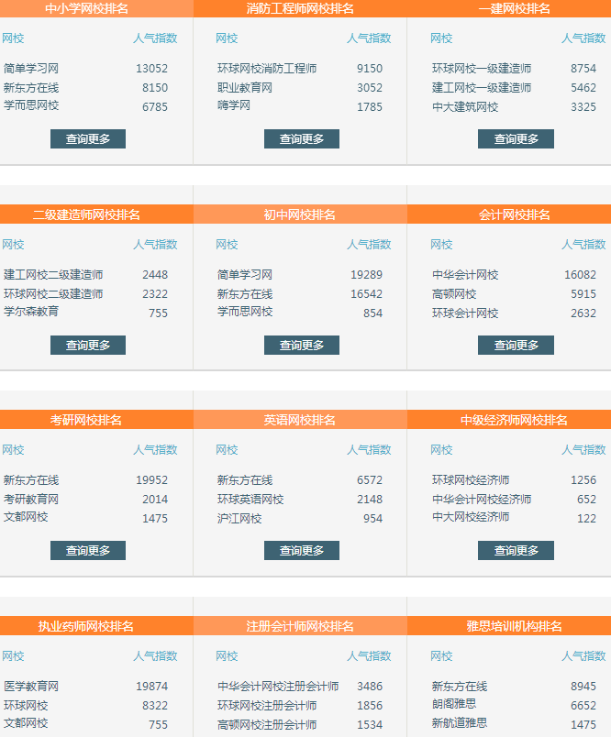Open the 执业药师网校排名 header
Image resolution: width=611 pixels, height=737 pixels.
tap(86, 626)
